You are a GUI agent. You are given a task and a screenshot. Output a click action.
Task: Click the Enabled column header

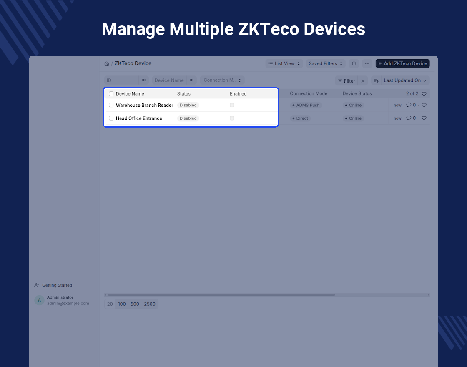pyautogui.click(x=238, y=94)
